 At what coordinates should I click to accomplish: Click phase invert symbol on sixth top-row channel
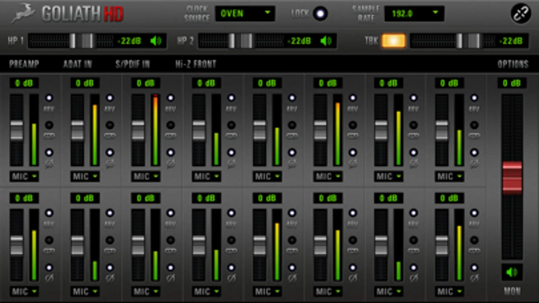pyautogui.click(x=353, y=164)
